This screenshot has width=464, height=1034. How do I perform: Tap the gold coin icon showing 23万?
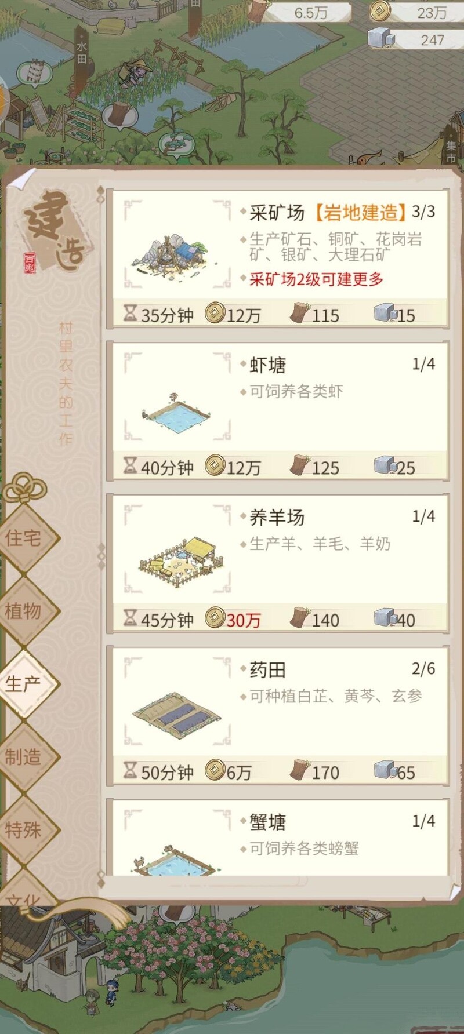[380, 11]
